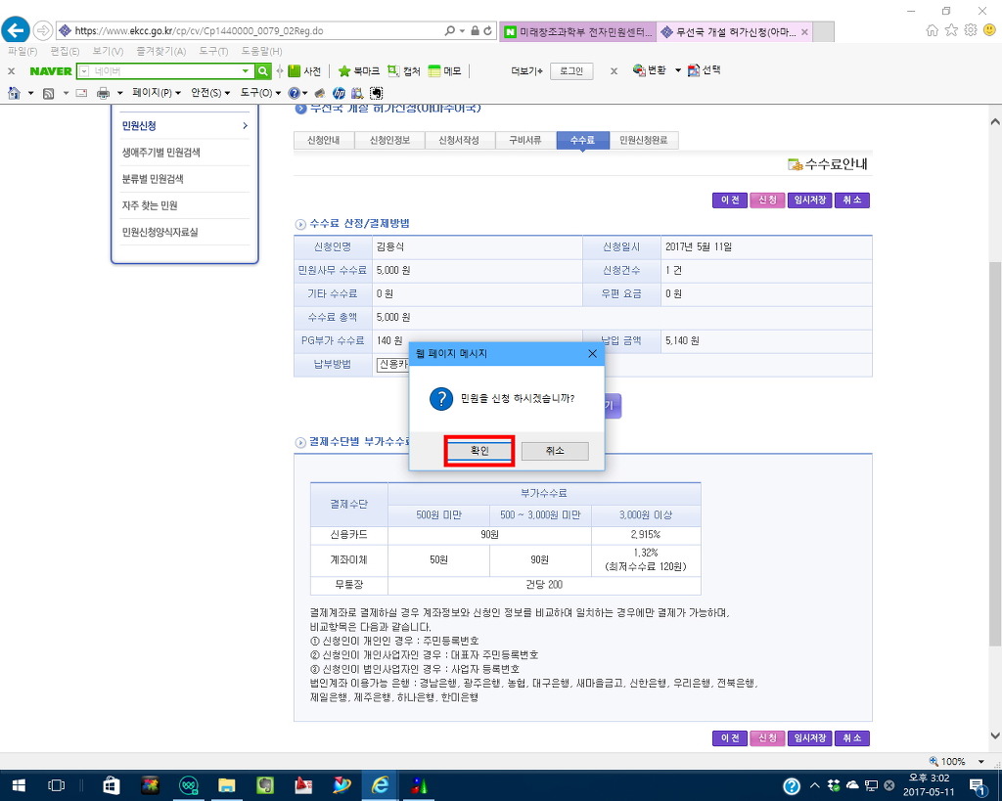Viewport: 1002px width, 801px height.
Task: Expand the 민원신청 sidebar chevron
Action: pos(245,126)
